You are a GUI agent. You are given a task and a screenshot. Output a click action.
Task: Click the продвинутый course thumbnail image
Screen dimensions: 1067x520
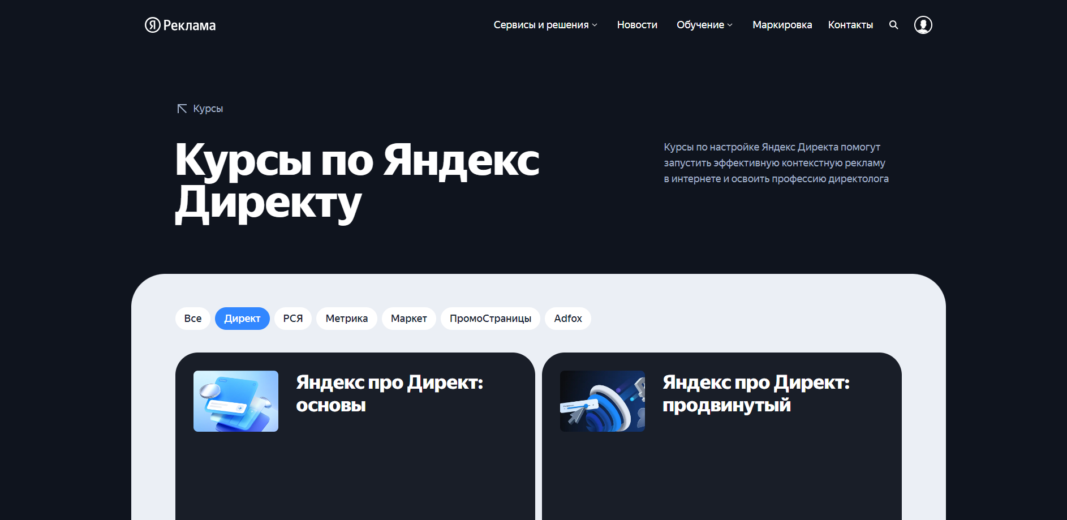(603, 401)
